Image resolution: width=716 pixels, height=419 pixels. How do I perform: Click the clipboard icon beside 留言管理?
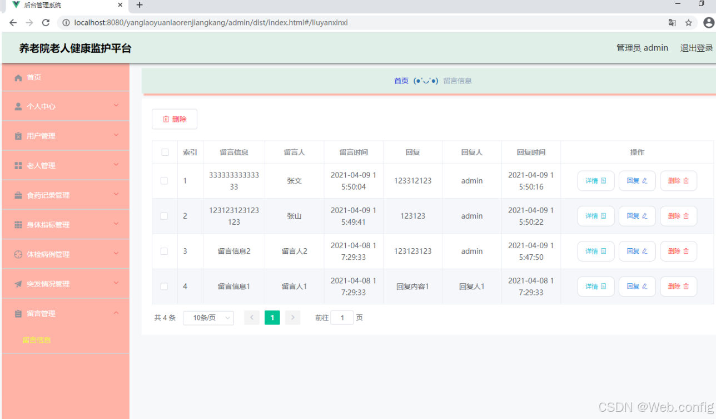18,313
